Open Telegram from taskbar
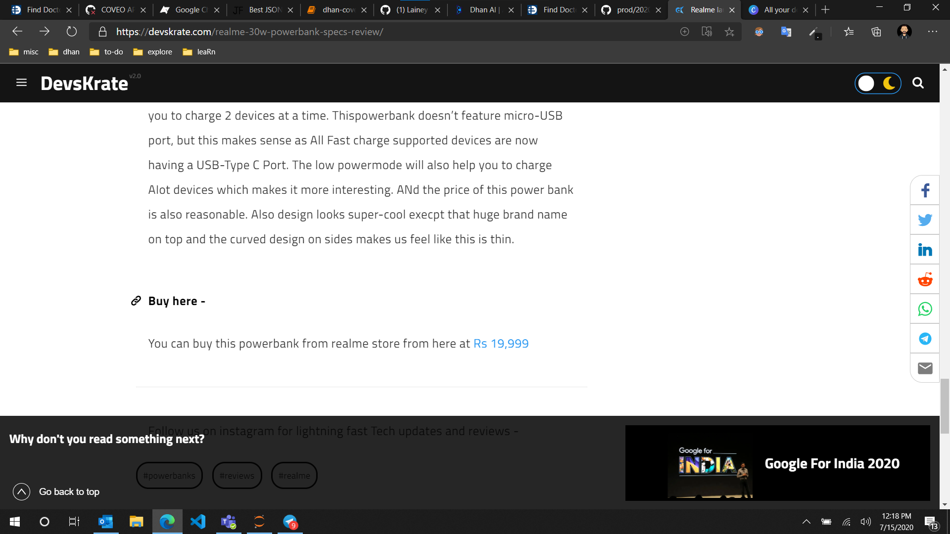 (290, 522)
